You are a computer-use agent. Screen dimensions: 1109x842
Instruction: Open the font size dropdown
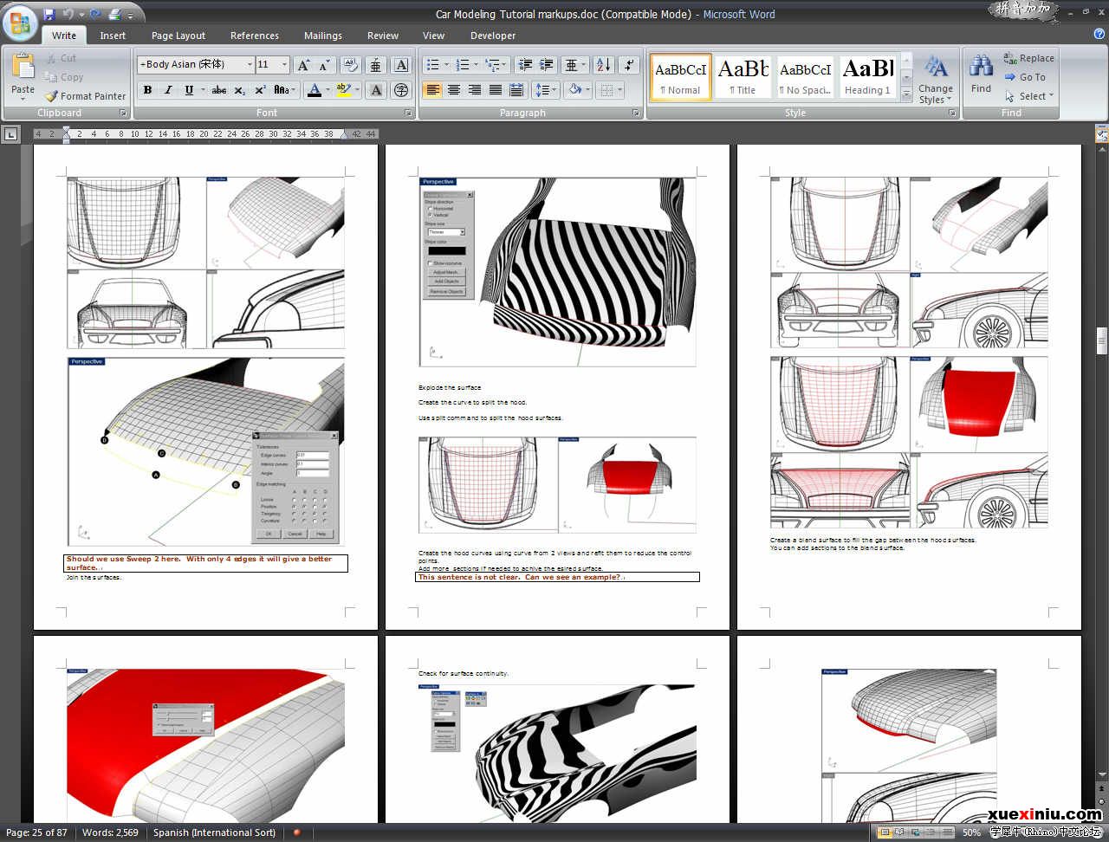284,65
